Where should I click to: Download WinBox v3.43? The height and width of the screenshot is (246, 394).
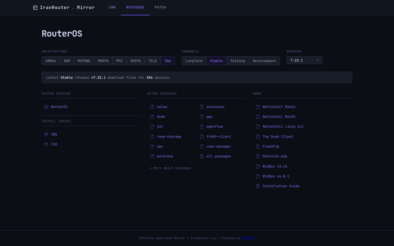tap(275, 166)
